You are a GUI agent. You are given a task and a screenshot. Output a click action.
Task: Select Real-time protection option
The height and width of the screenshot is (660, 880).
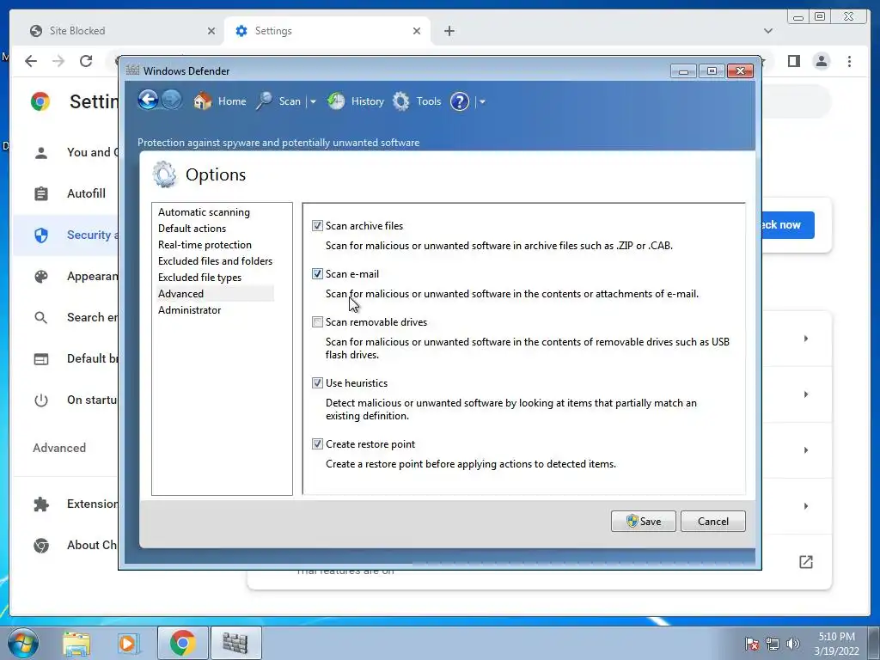point(205,245)
